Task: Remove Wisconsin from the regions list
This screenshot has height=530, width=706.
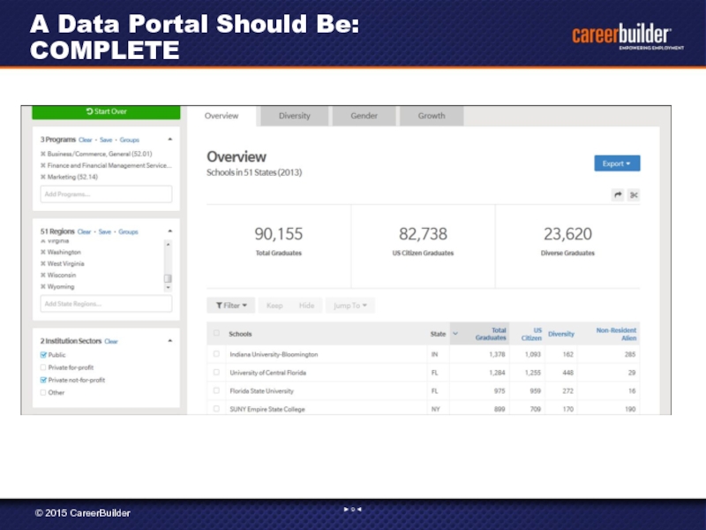Action: pos(43,275)
